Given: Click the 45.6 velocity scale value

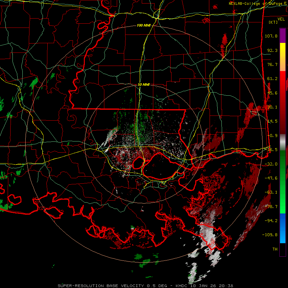Looking at the screenshot, I should pyautogui.click(x=272, y=93).
